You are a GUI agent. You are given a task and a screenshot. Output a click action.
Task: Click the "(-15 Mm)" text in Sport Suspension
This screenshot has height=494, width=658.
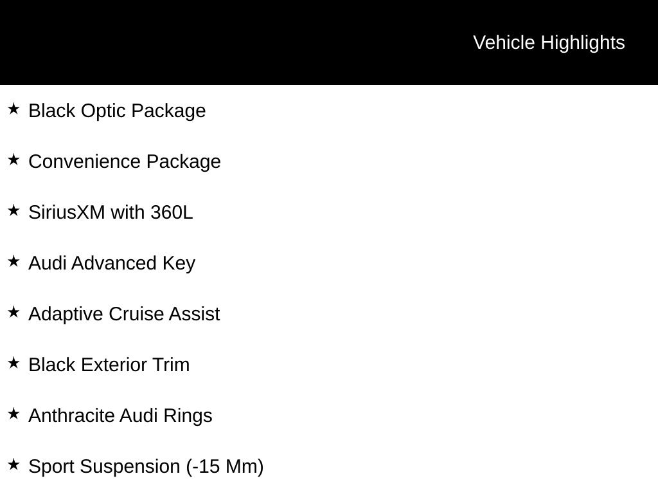click(x=225, y=466)
